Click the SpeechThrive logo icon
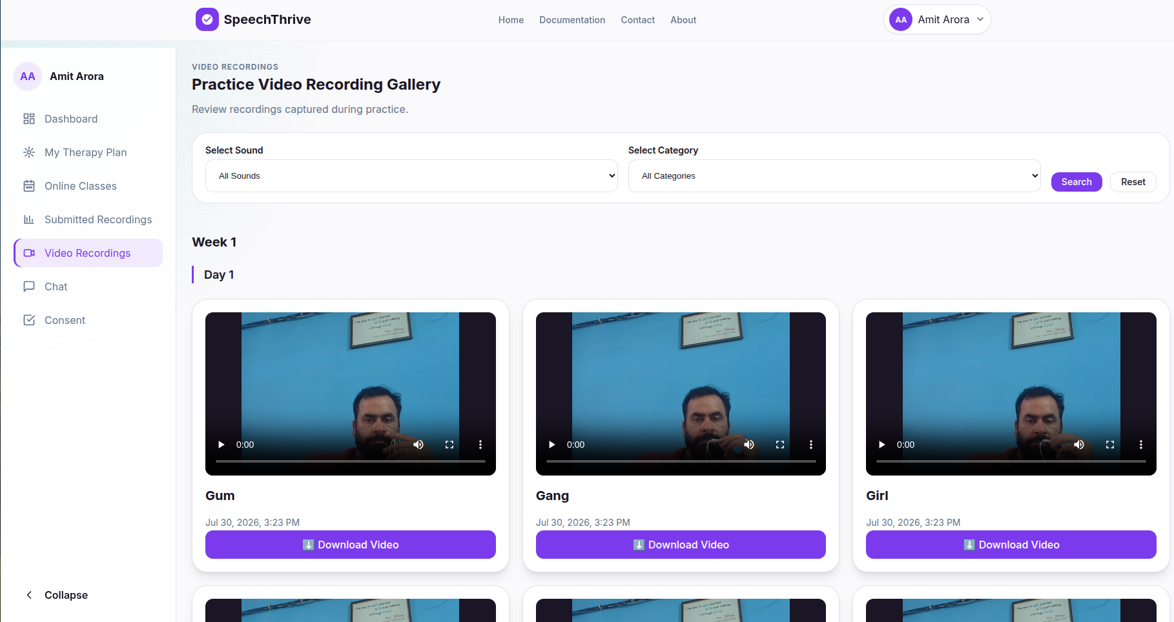Screen dimensions: 1174x622 207,19
